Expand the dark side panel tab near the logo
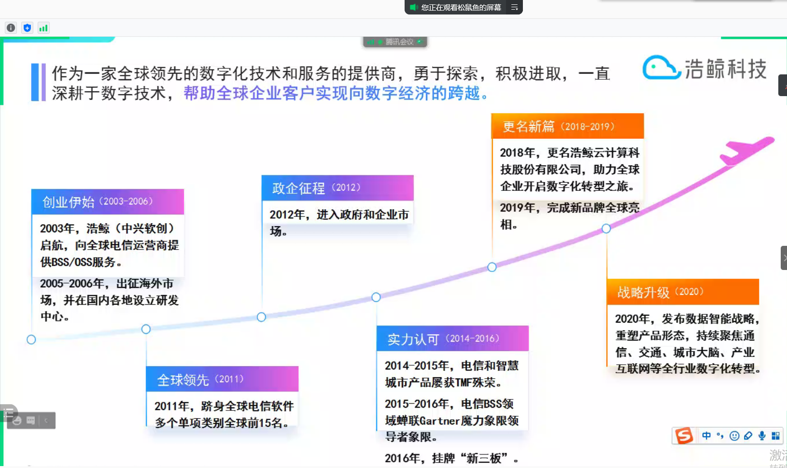Viewport: 787px width, 468px height. click(x=783, y=85)
